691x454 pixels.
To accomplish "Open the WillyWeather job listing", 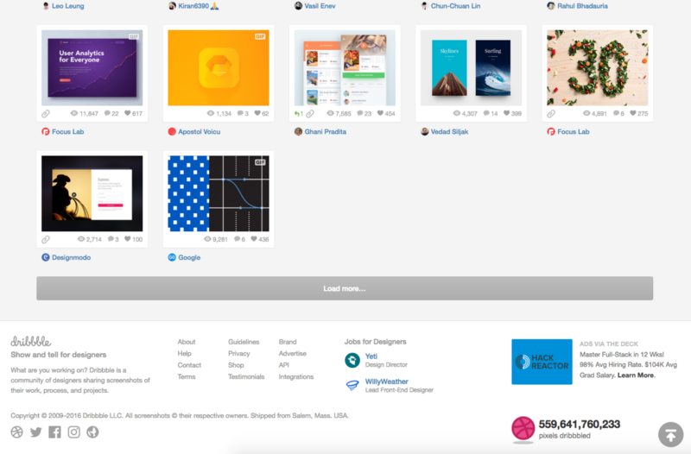I will click(386, 381).
